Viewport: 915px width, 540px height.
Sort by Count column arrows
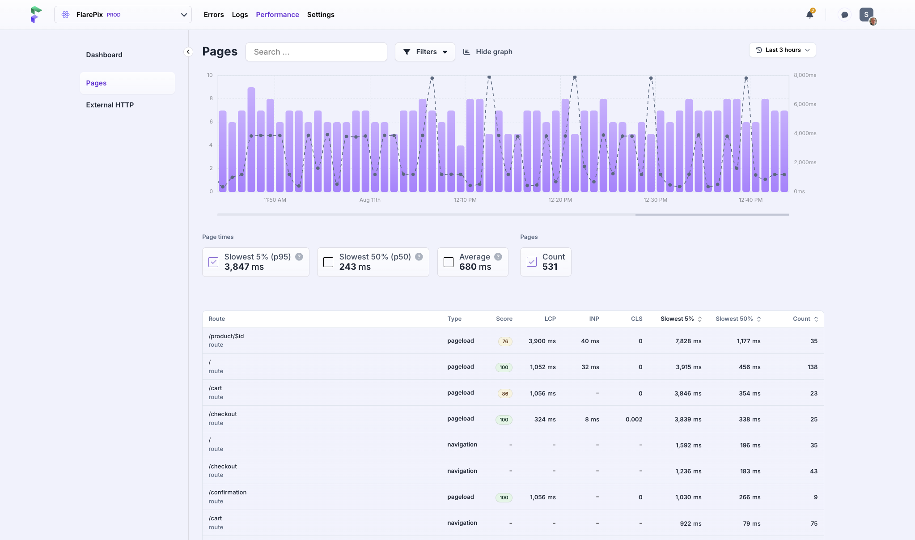click(816, 319)
